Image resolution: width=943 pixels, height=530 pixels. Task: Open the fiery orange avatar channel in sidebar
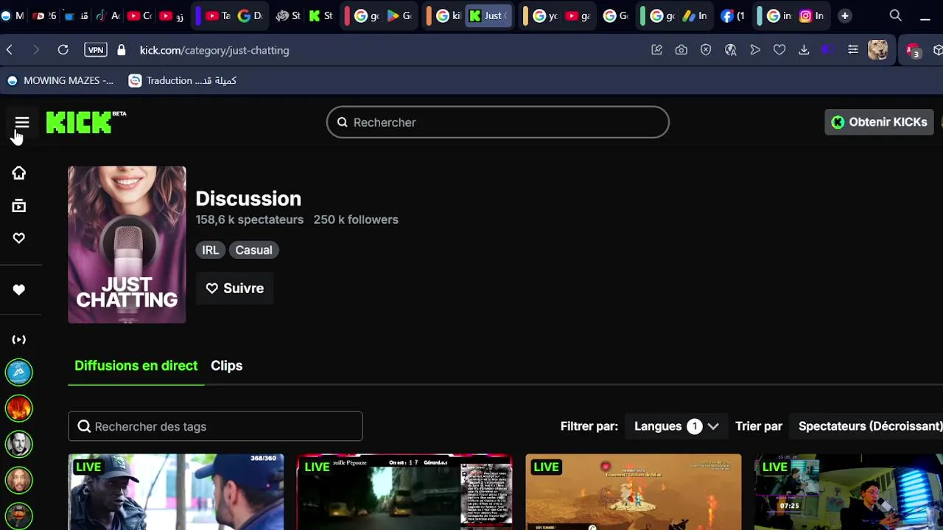[x=19, y=408]
